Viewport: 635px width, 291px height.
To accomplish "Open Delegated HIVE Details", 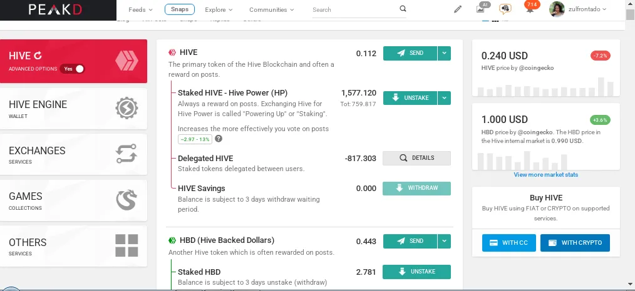I will point(416,158).
